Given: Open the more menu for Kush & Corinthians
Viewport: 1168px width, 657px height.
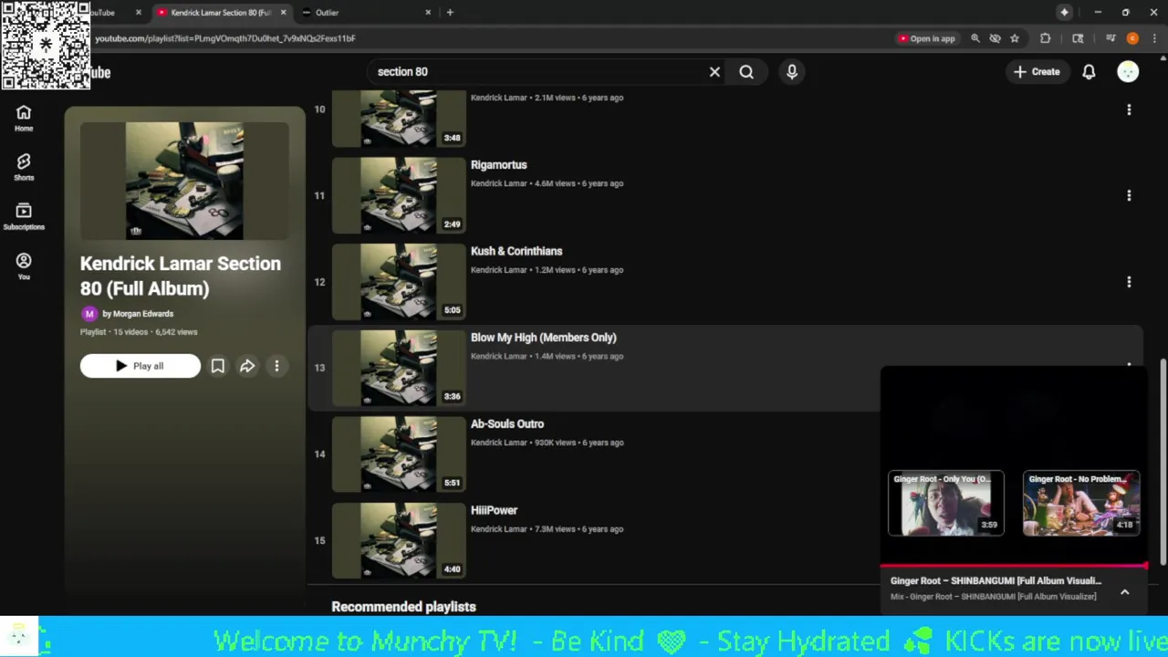Looking at the screenshot, I should tap(1129, 282).
